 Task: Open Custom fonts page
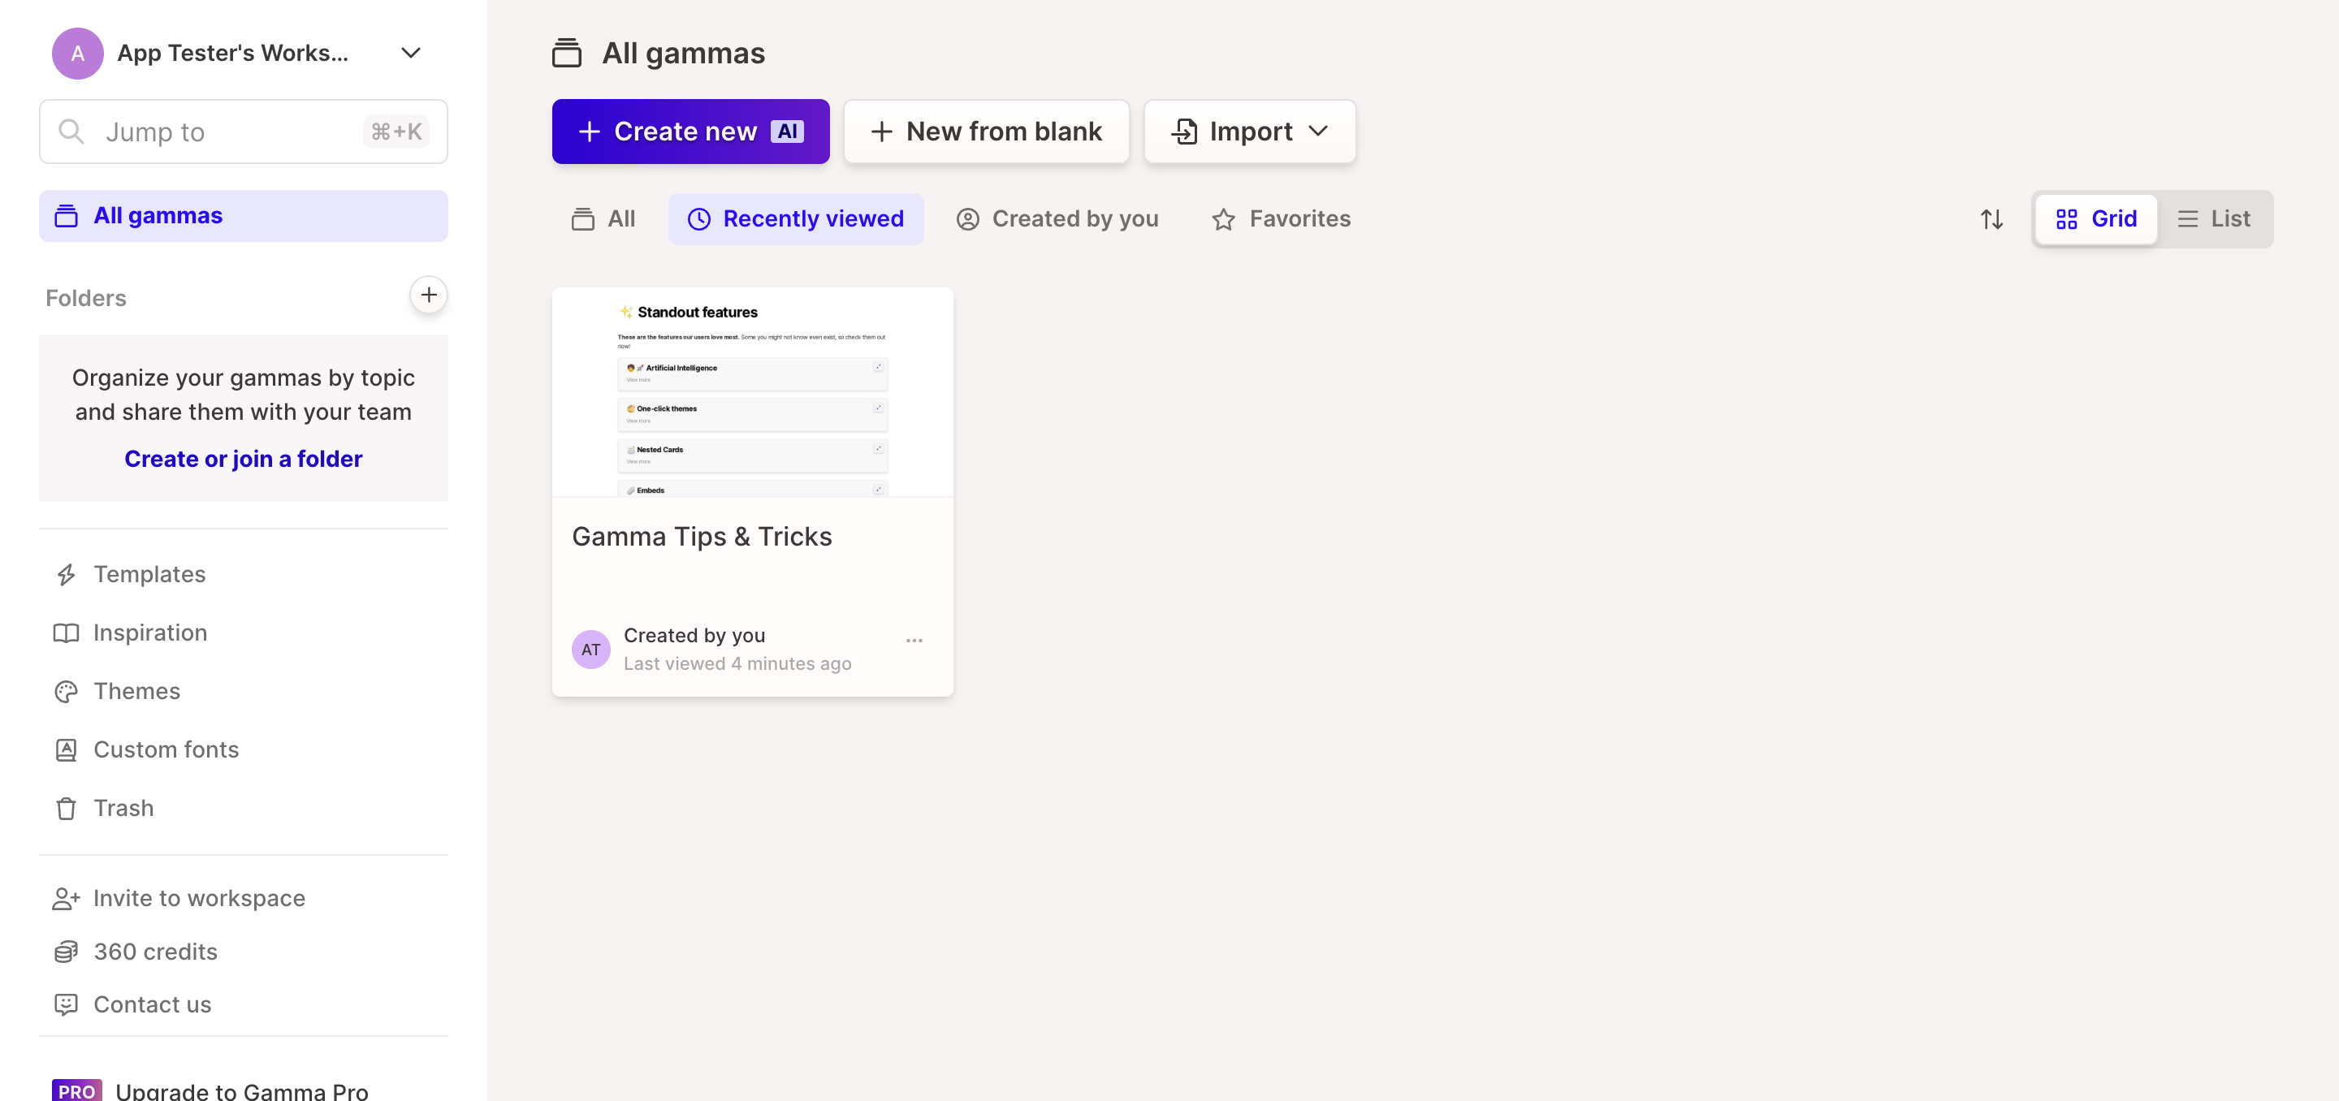tap(165, 749)
